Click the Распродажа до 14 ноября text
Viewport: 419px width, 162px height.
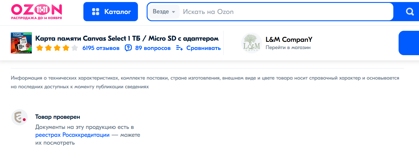[36, 18]
